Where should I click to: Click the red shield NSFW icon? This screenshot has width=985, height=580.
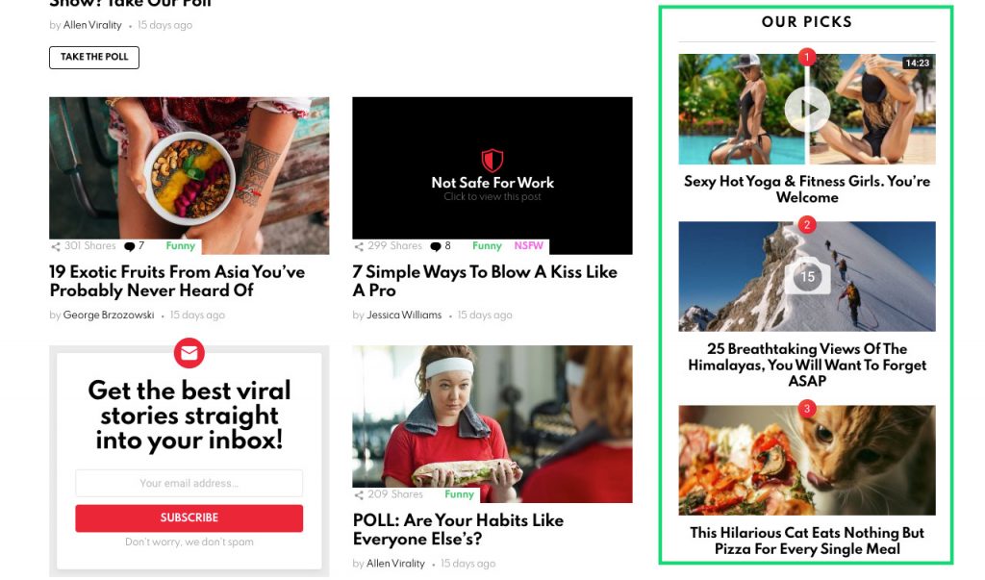(x=492, y=161)
